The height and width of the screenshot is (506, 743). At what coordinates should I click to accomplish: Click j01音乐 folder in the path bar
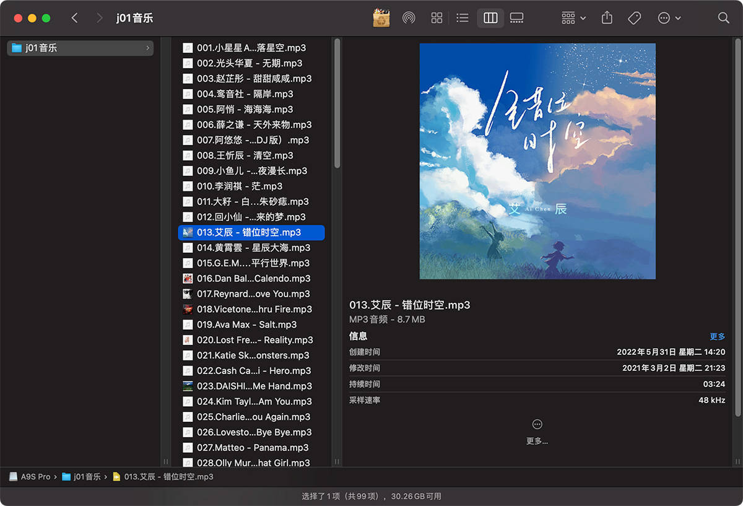(87, 477)
